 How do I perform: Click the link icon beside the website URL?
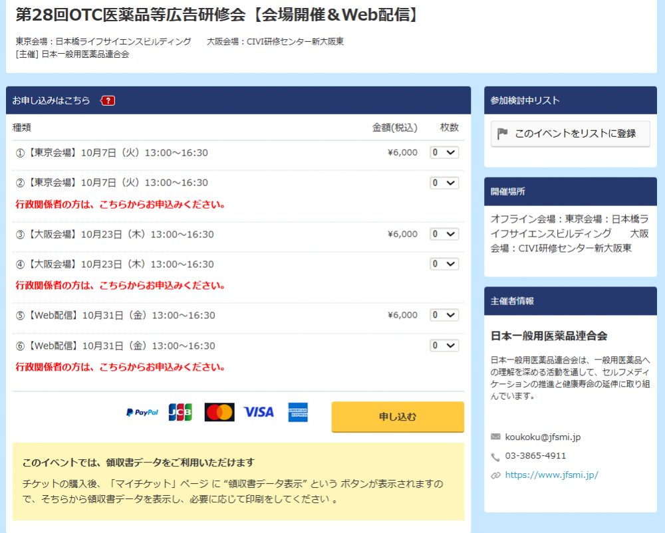click(495, 475)
